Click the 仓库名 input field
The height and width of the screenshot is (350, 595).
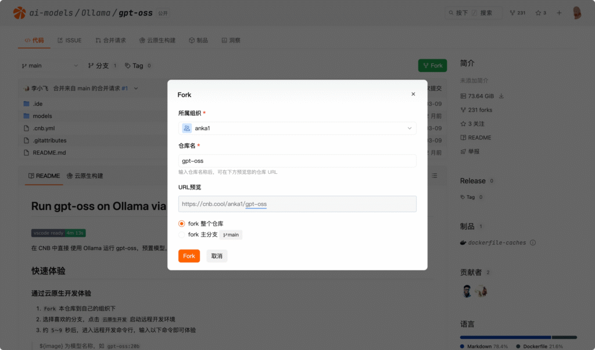tap(297, 161)
